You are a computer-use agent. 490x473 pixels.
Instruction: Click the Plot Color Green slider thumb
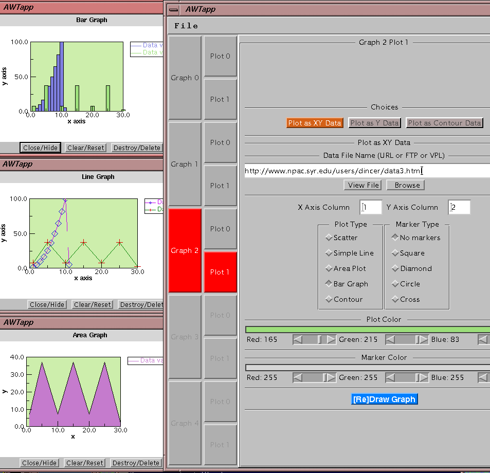coord(417,339)
